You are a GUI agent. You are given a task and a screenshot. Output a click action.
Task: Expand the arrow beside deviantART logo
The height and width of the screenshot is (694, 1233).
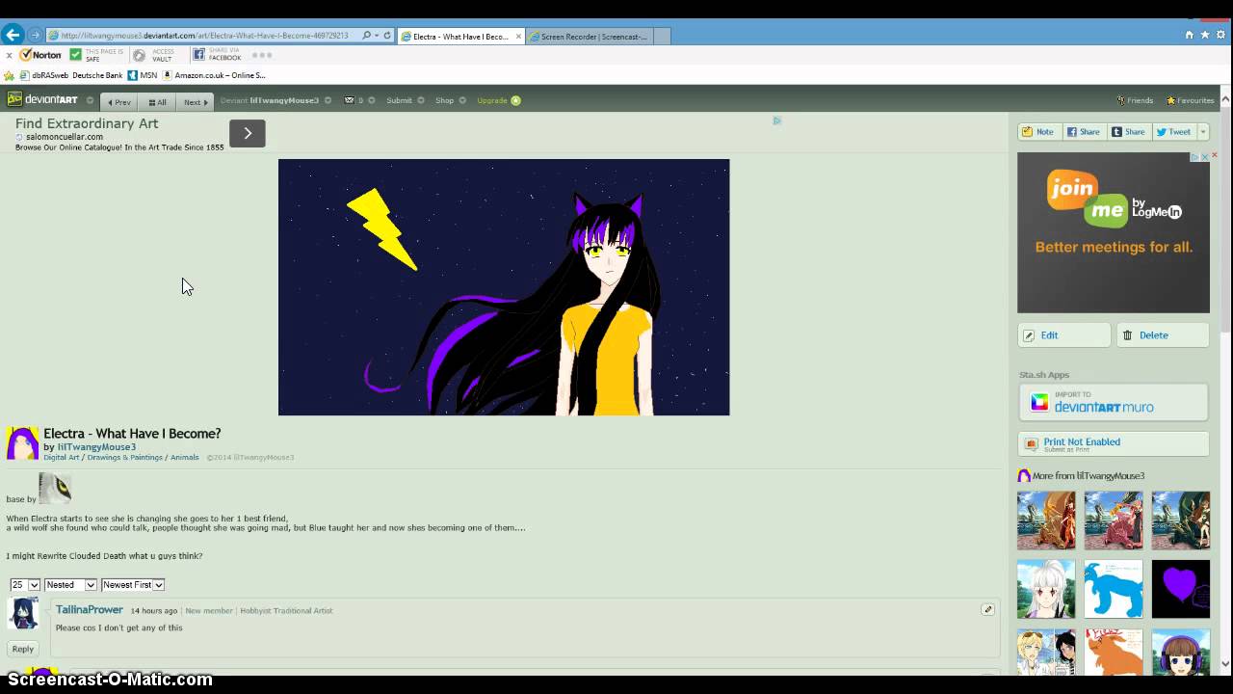(90, 100)
